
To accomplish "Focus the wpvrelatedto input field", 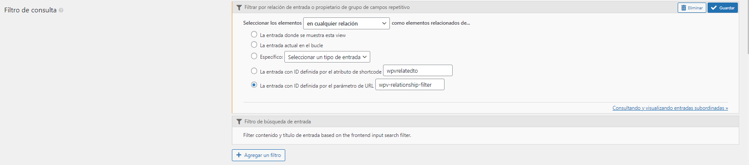I will click(418, 71).
